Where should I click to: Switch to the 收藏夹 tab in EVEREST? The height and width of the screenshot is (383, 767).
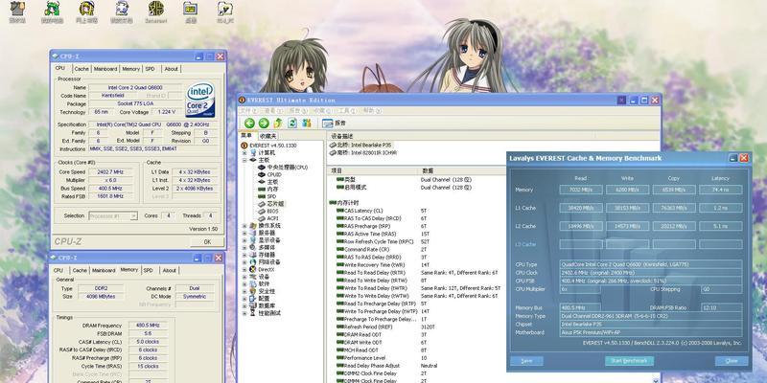267,136
